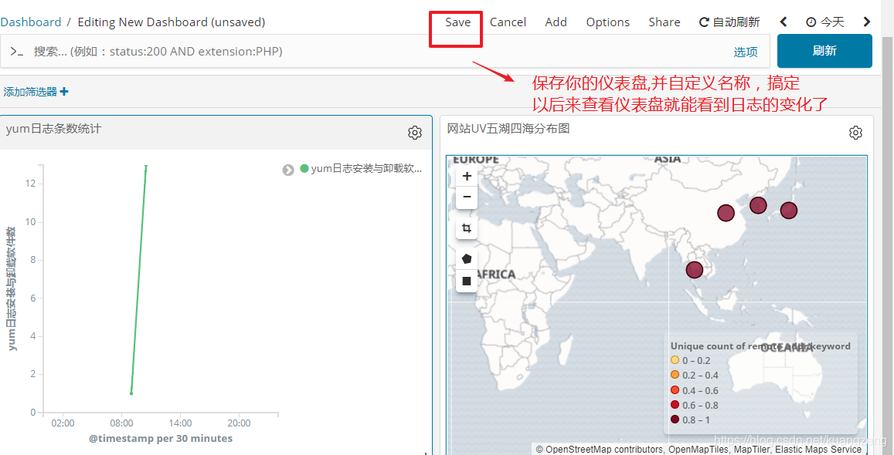Cancel dashboard editing
The height and width of the screenshot is (455, 894).
pos(508,22)
